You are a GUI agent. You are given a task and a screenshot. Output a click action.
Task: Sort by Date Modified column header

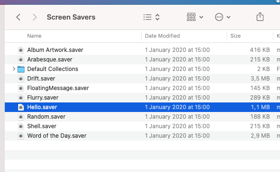coord(162,36)
